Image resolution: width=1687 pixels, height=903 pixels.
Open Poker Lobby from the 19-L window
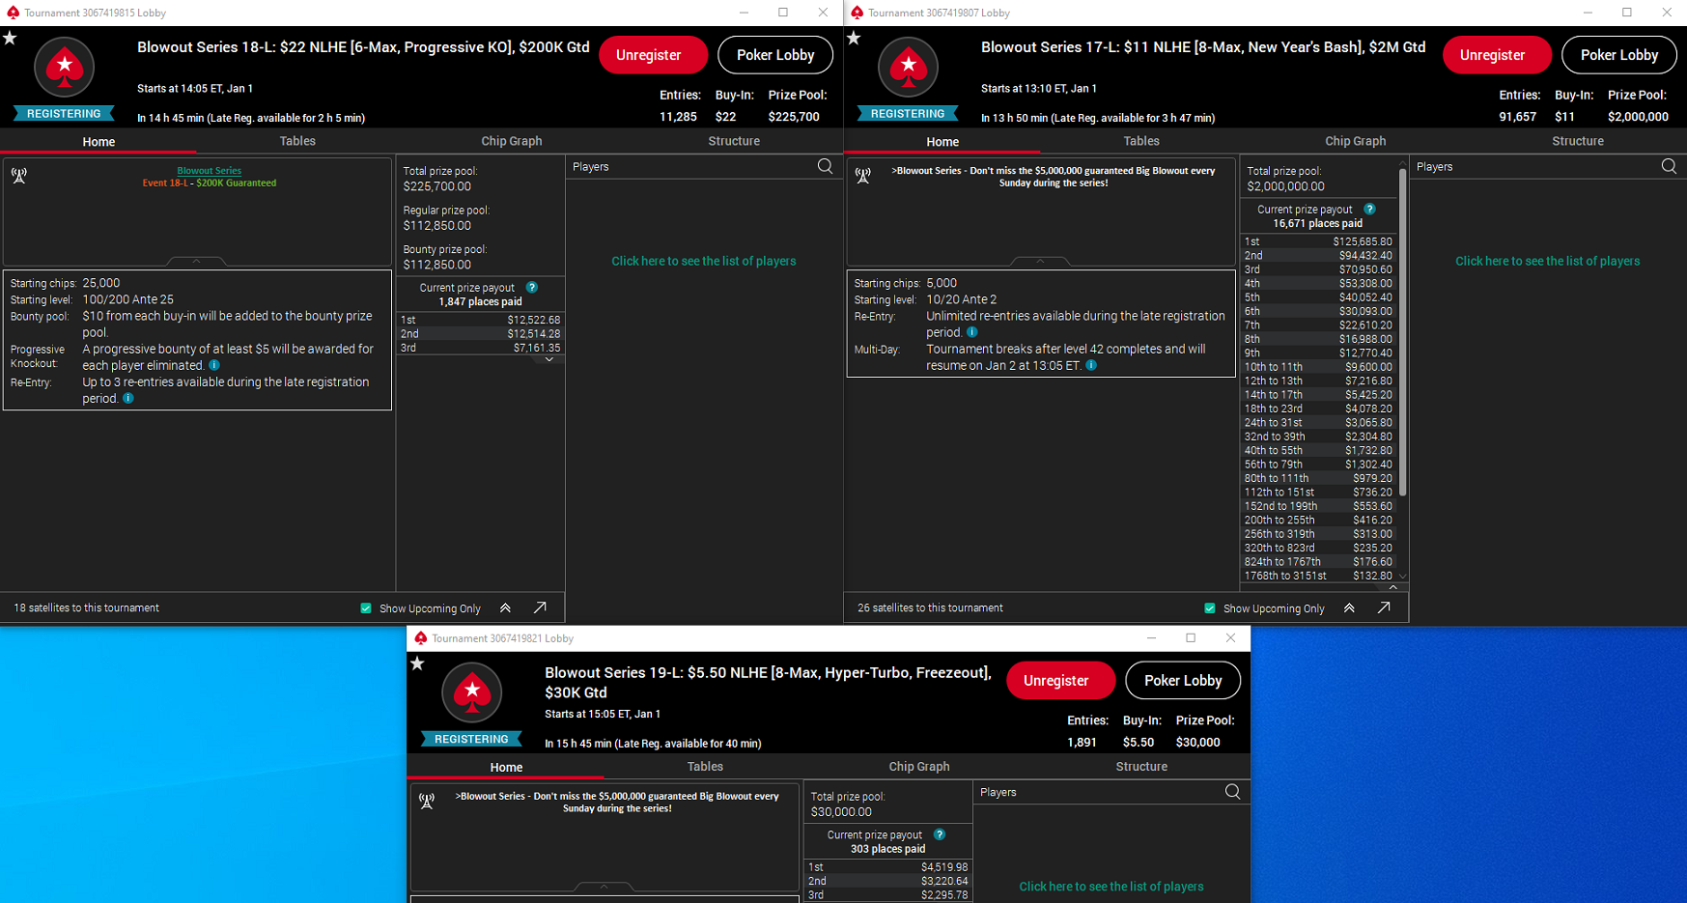[1183, 681]
